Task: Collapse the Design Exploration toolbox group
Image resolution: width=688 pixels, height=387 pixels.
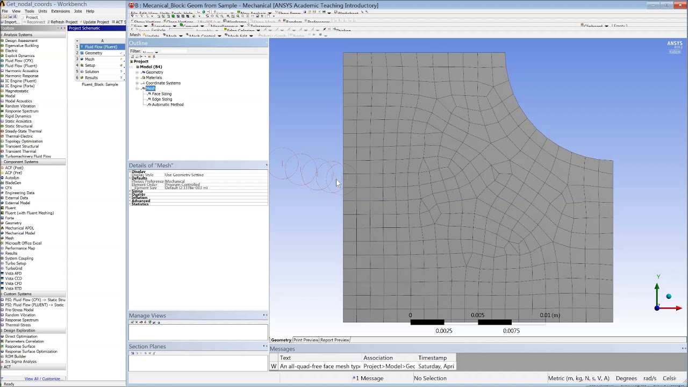Action: click(x=2, y=331)
